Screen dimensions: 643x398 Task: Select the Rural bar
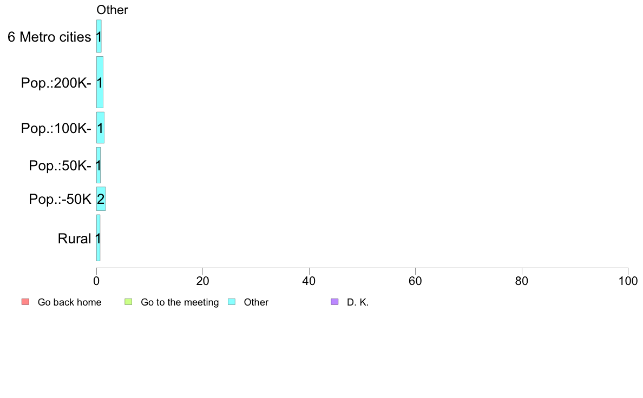point(99,238)
